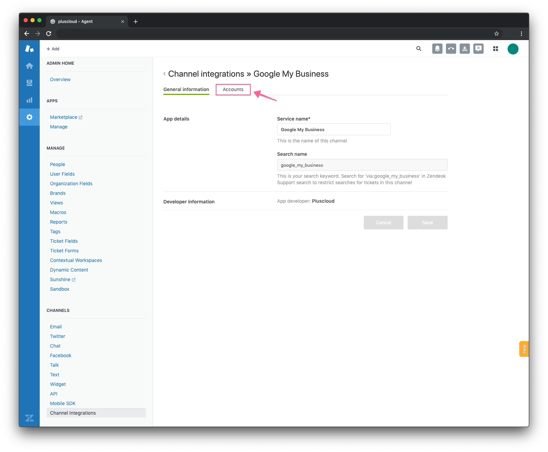Viewport: 548px width, 452px height.
Task: Open the Marketplace external link
Action: click(x=66, y=117)
